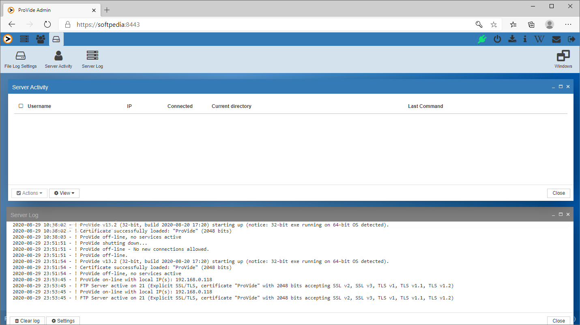
Task: Open the browser Collections icon
Action: [x=531, y=24]
